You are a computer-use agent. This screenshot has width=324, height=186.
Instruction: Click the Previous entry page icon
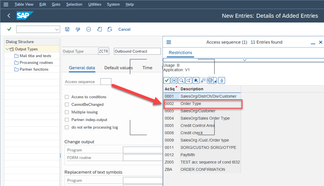(x=99, y=29)
